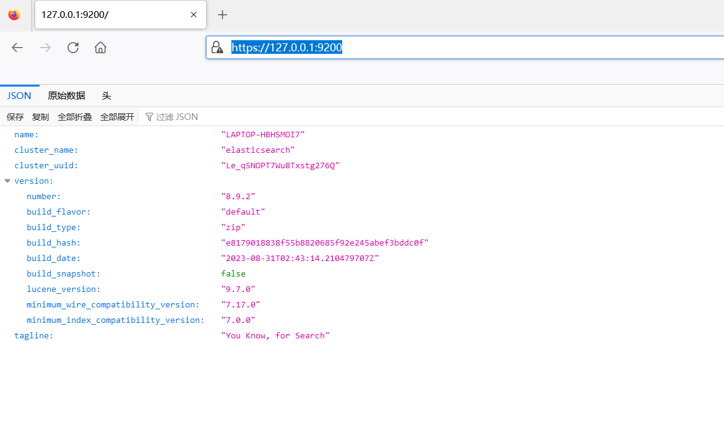Click the value "zip"
The height and width of the screenshot is (433, 724).
(x=233, y=227)
